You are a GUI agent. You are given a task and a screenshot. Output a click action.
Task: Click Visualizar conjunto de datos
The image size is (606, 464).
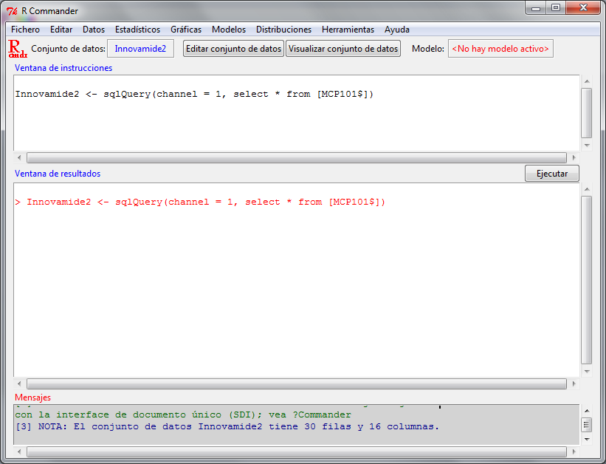(x=343, y=49)
